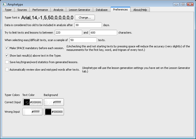Click the Amphetype window title icon
196x139 pixels.
(x=4, y=4)
